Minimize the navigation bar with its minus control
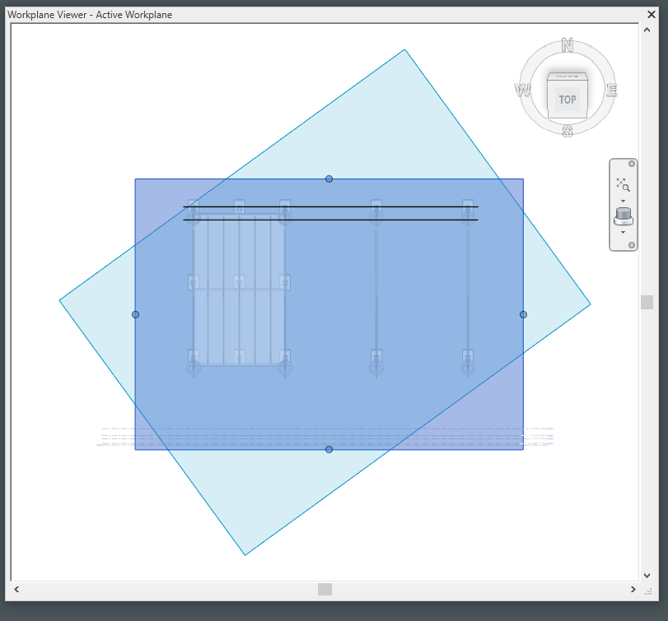This screenshot has height=621, width=668. click(632, 245)
